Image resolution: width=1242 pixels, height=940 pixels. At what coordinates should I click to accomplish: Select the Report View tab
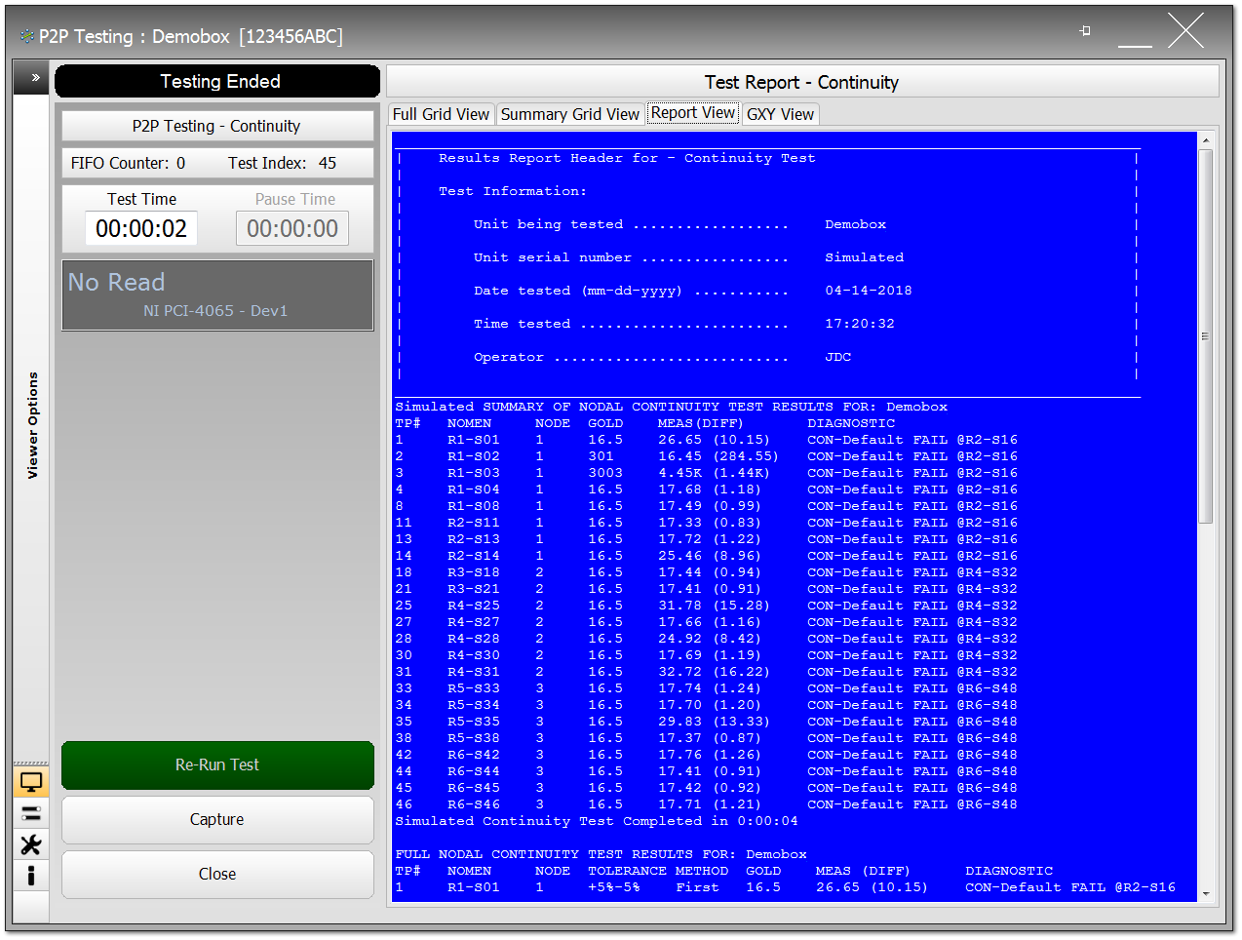pos(693,113)
